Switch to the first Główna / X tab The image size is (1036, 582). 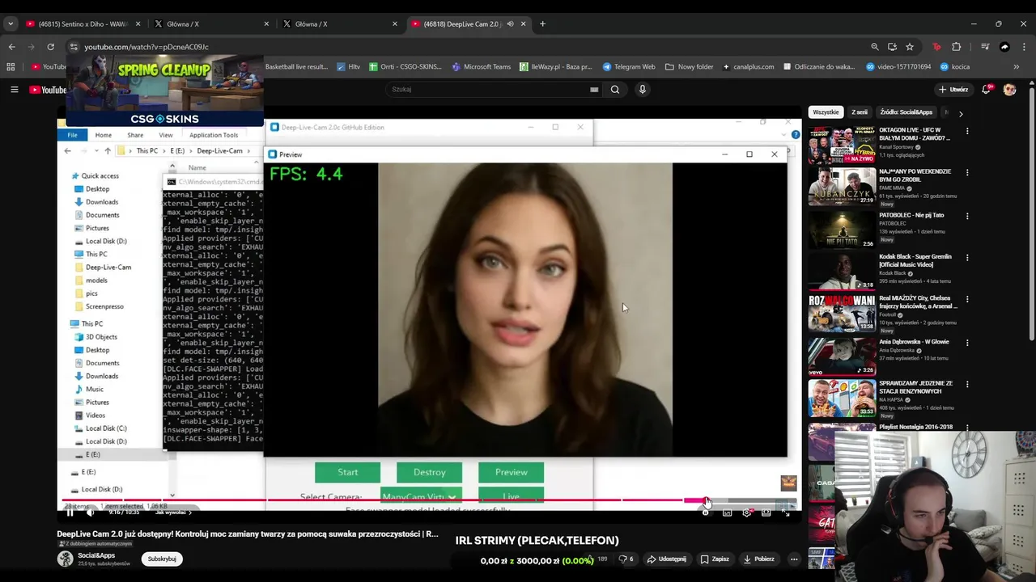(212, 23)
